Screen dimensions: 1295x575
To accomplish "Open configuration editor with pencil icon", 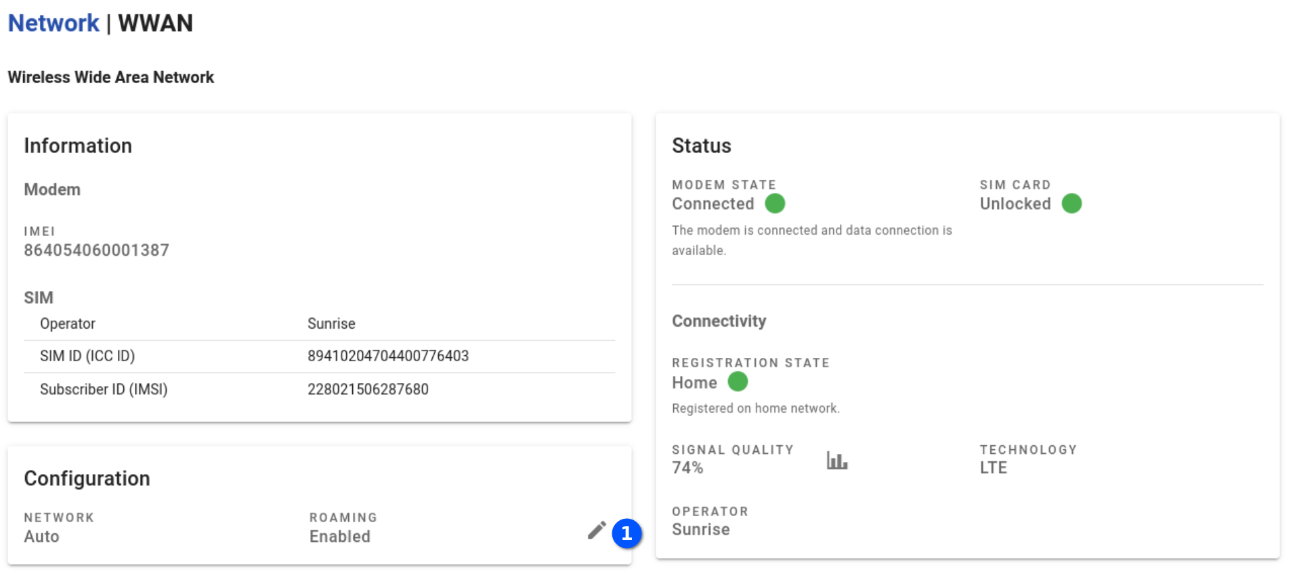I will pyautogui.click(x=596, y=530).
